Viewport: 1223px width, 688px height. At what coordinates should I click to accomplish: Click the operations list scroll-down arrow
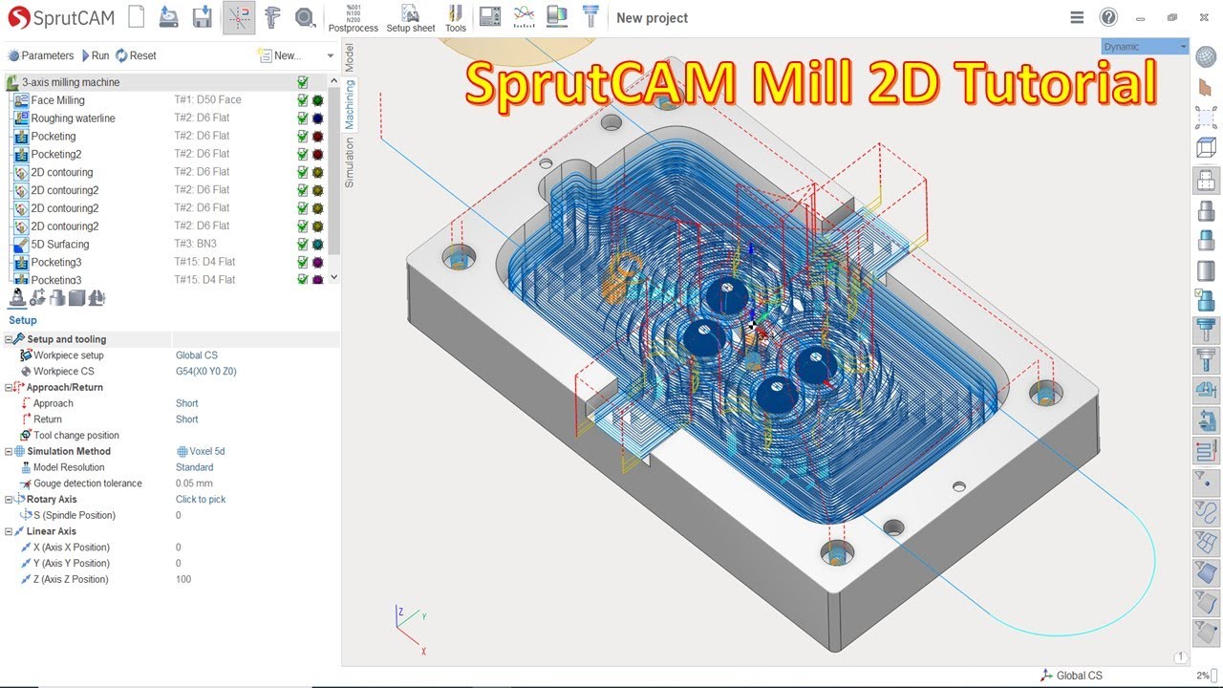pyautogui.click(x=333, y=277)
